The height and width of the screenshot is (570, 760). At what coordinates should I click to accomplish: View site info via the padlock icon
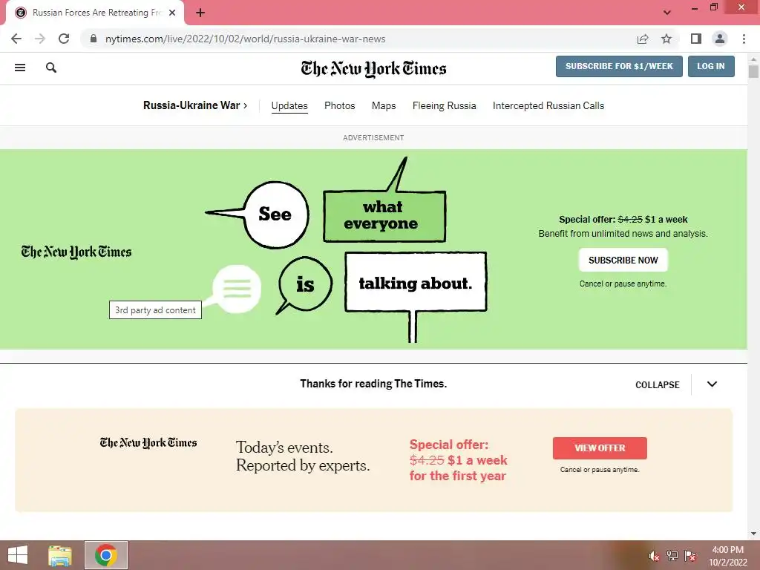94,39
